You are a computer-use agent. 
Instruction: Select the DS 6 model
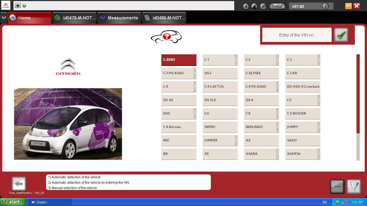point(261,100)
